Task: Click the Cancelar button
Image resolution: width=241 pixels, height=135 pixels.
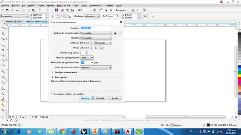Action: click(101, 98)
